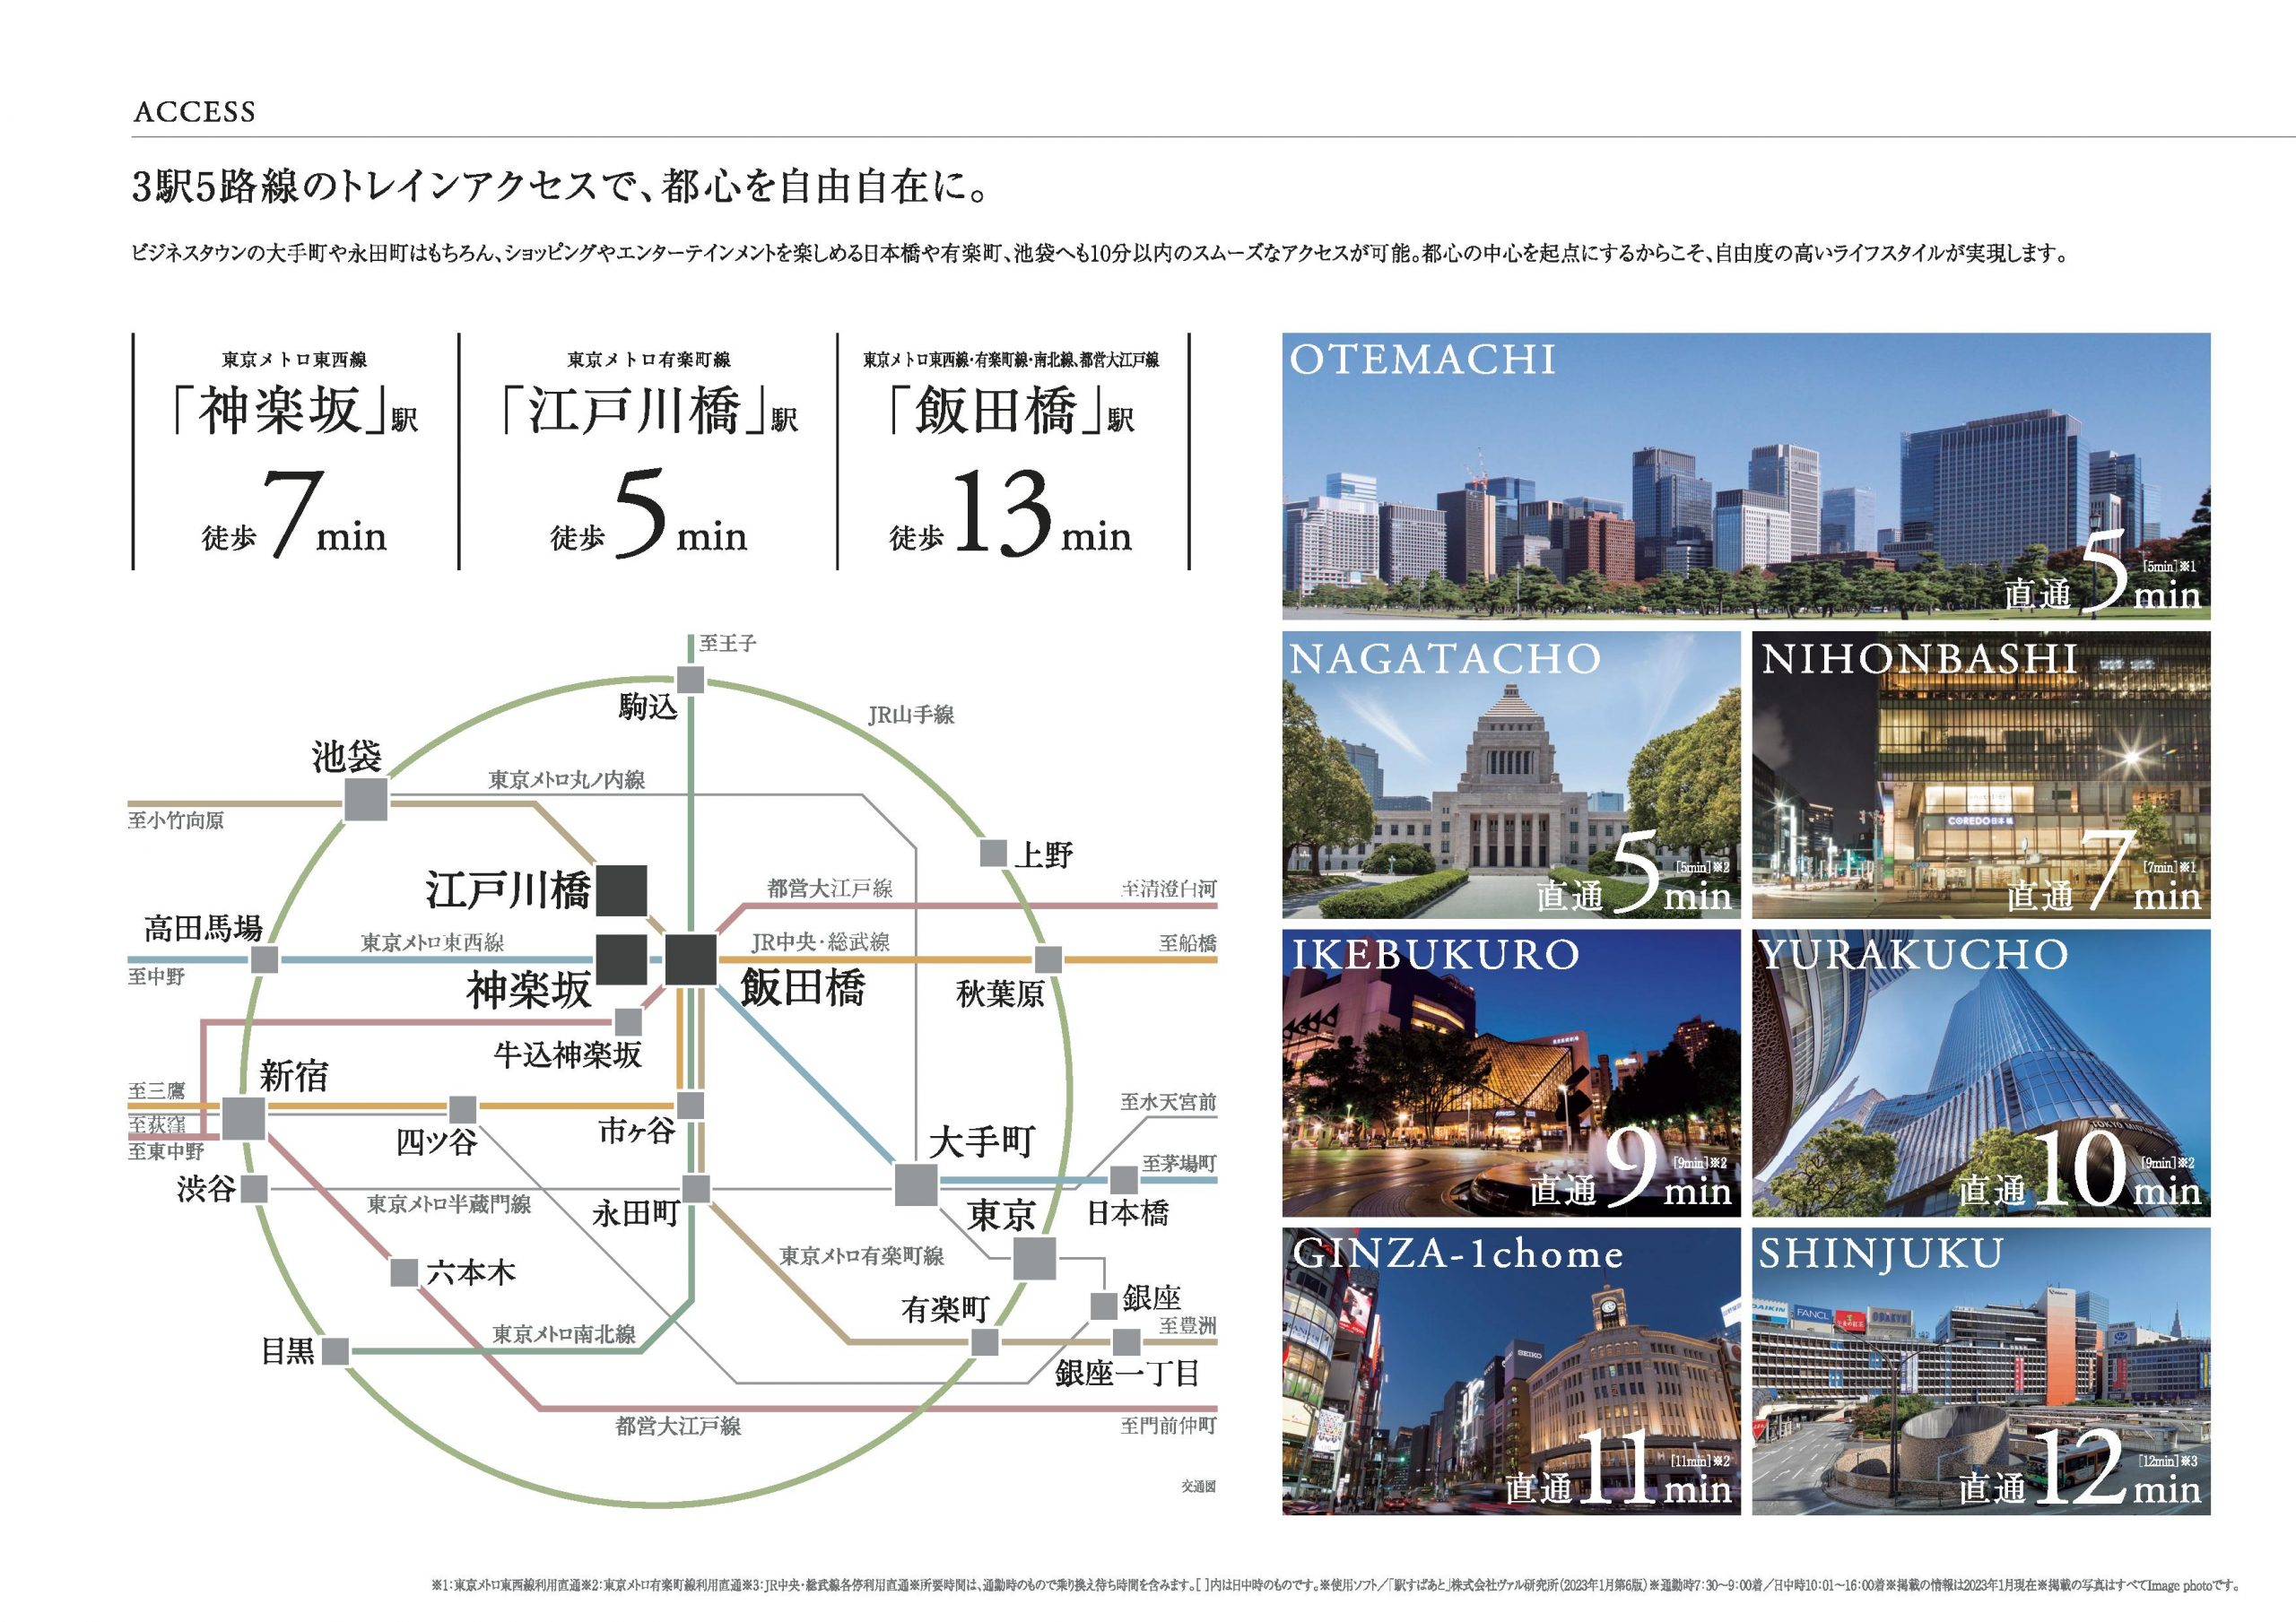2296x1622 pixels.
Task: Click the 至王子 direction label
Action: coord(727,643)
